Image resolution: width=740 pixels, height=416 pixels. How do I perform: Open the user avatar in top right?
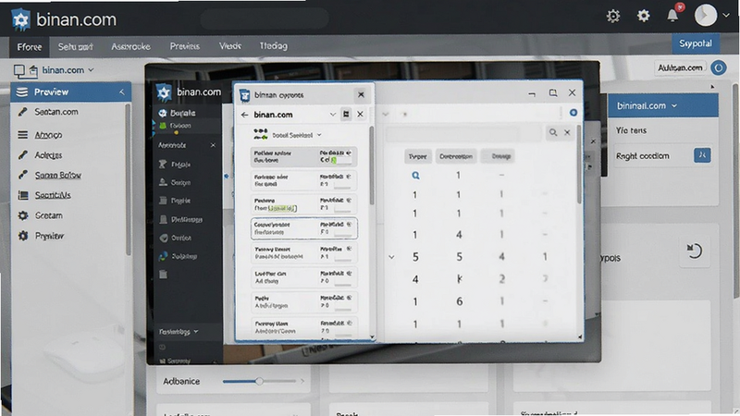pyautogui.click(x=706, y=15)
